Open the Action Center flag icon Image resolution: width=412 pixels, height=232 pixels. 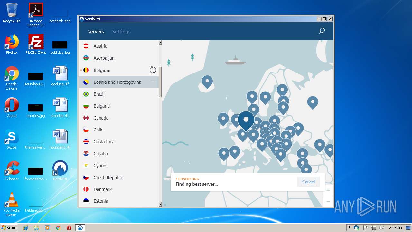(x=366, y=228)
